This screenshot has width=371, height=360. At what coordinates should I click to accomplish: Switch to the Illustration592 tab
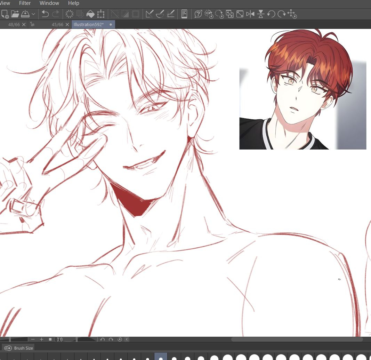(89, 24)
